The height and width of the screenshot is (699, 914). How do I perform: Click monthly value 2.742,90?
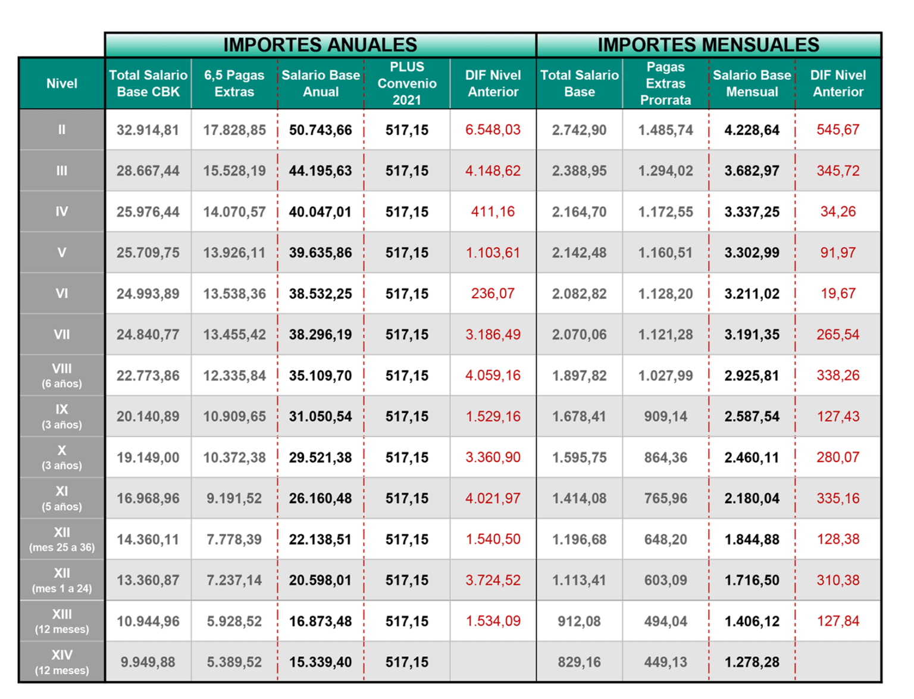click(x=579, y=130)
